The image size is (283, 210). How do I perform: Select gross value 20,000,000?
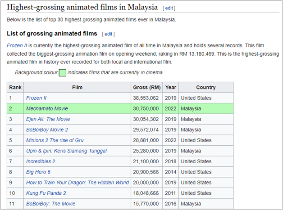pyautogui.click(x=146, y=183)
